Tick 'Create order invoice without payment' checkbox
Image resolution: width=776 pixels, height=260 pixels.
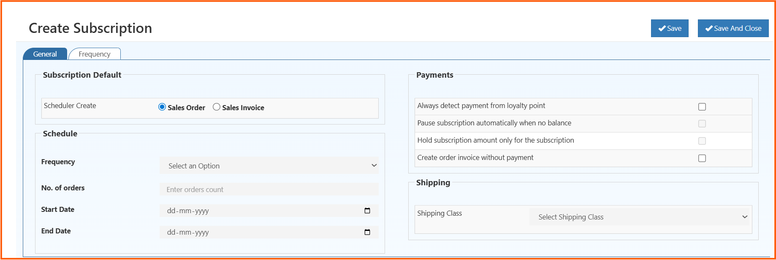(x=702, y=158)
